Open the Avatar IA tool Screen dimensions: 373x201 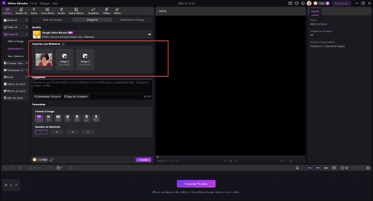20,10
